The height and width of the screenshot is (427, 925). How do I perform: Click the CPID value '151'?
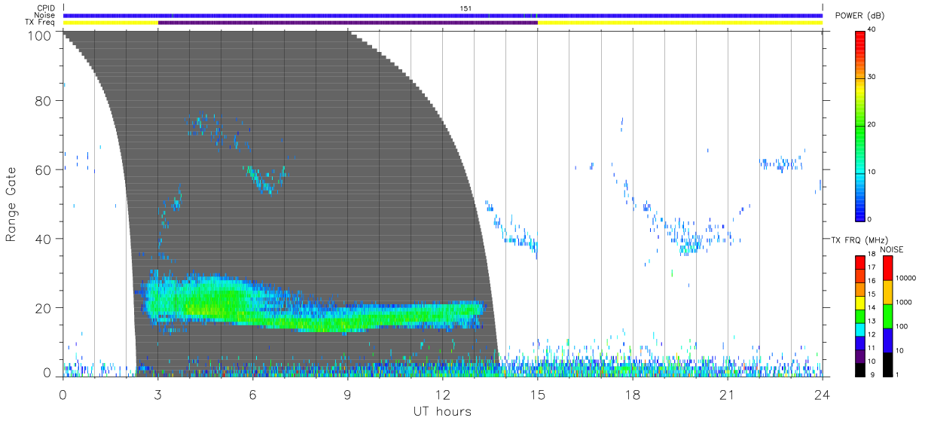click(466, 8)
